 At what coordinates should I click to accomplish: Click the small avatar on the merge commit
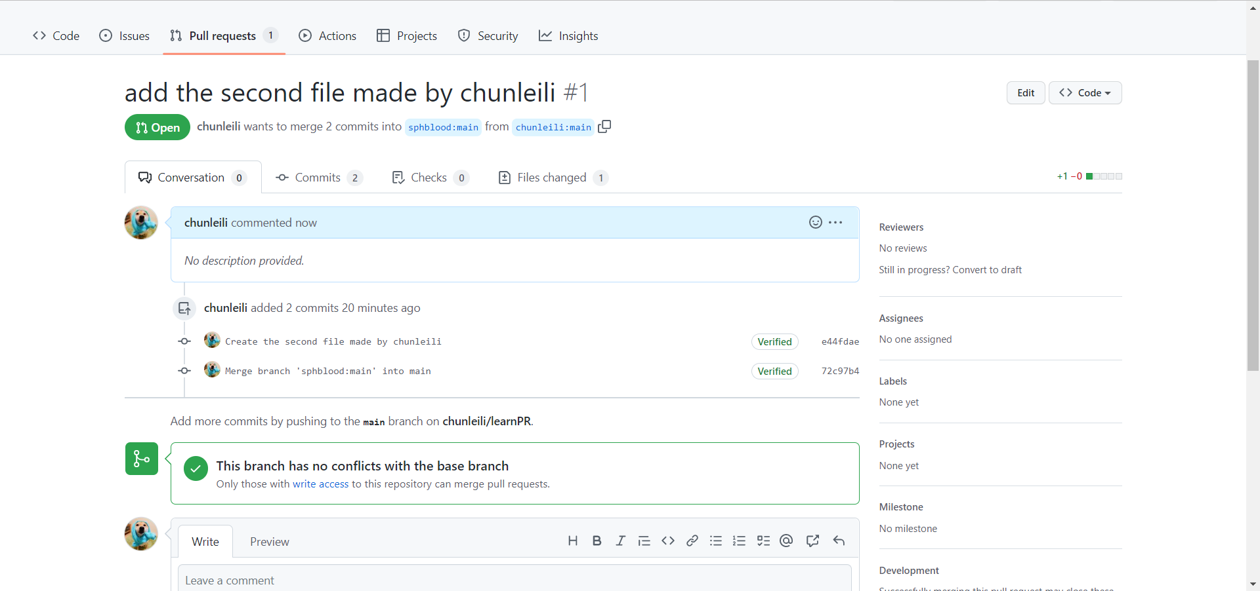[x=212, y=370]
